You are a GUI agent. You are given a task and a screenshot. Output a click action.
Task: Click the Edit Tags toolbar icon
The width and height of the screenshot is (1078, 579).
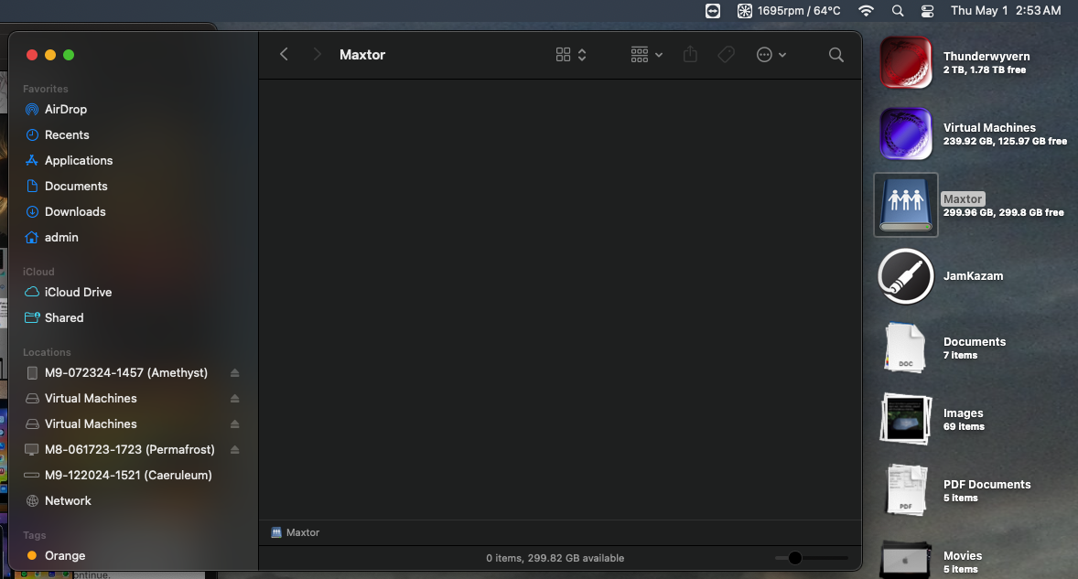coord(726,55)
